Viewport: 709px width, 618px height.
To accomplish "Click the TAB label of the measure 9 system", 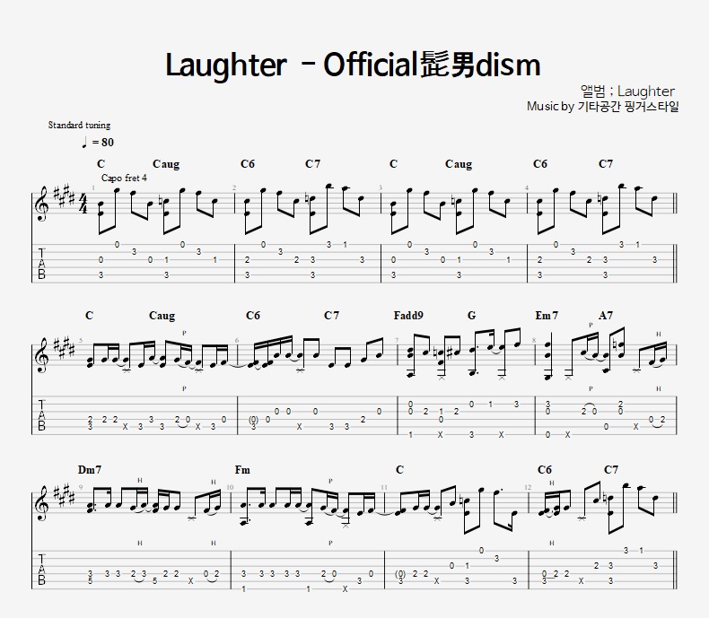I will (41, 568).
